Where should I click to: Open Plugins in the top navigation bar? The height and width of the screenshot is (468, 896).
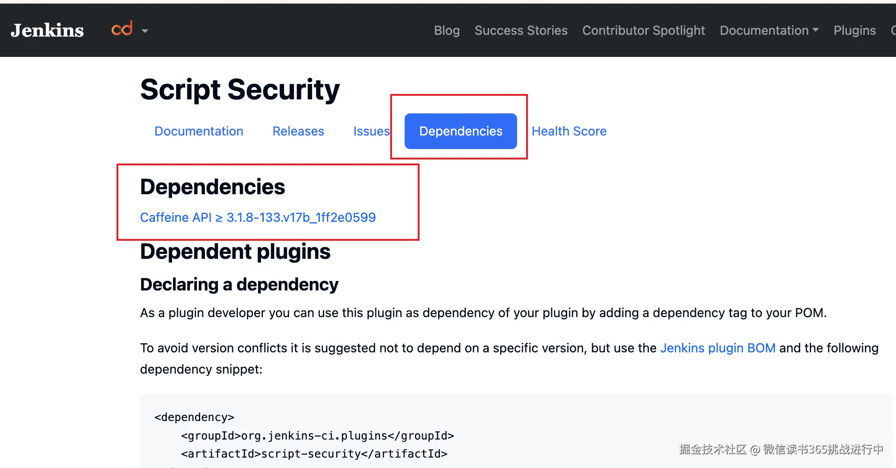pyautogui.click(x=854, y=30)
